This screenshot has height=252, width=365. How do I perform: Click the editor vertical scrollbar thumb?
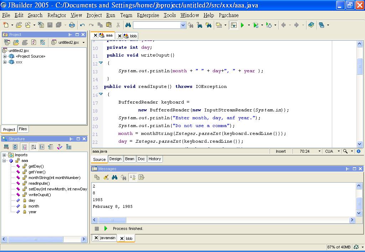click(360, 66)
